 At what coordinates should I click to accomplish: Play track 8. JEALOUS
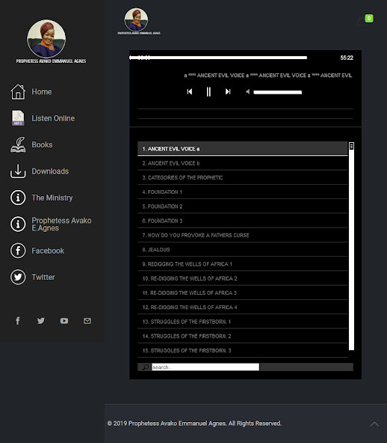point(243,249)
